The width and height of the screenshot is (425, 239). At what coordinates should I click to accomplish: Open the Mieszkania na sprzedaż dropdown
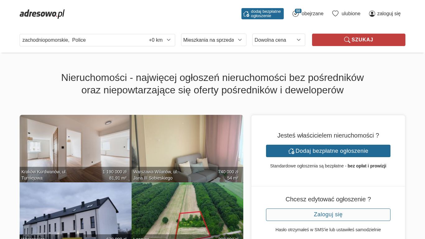(x=213, y=40)
